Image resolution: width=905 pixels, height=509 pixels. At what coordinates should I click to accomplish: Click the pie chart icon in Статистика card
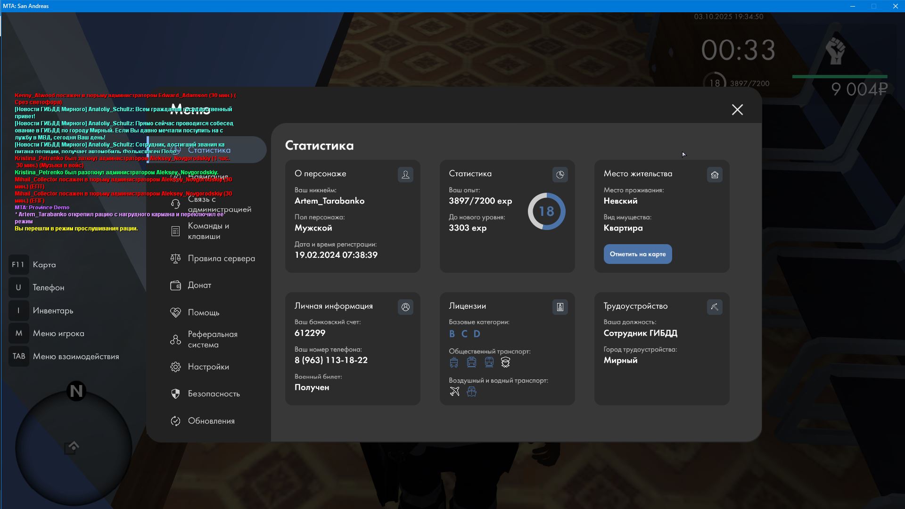560,175
